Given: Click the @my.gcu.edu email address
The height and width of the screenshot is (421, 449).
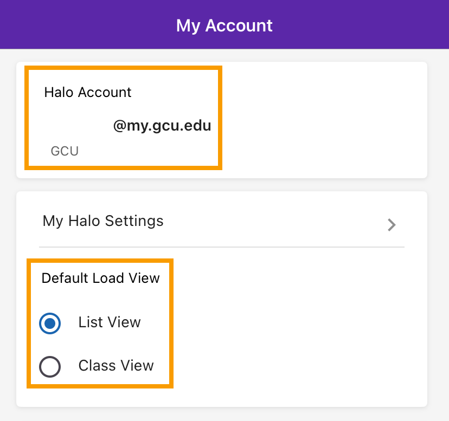Looking at the screenshot, I should [x=162, y=126].
